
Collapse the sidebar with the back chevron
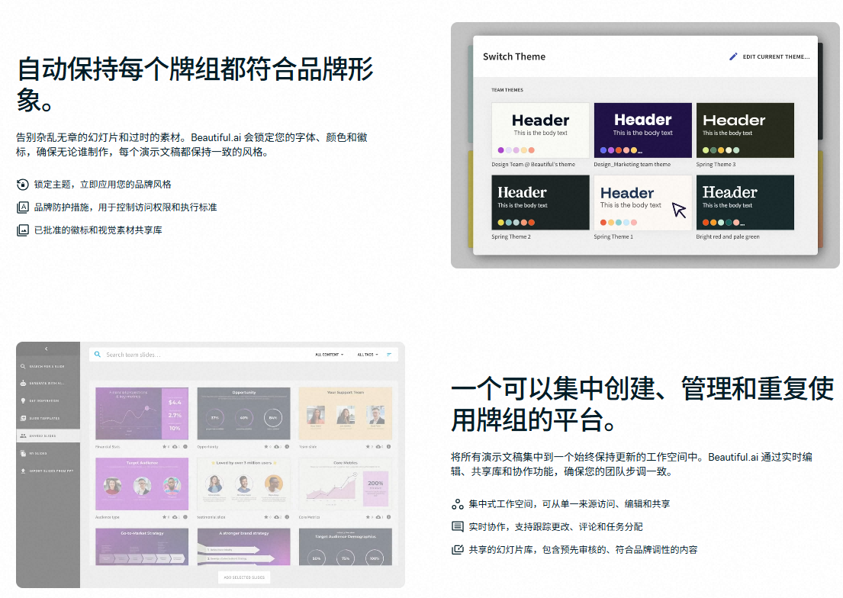pyautogui.click(x=47, y=349)
